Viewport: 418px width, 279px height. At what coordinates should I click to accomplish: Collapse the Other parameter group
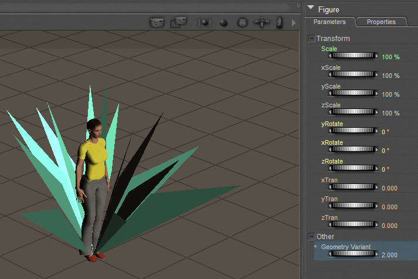point(311,236)
